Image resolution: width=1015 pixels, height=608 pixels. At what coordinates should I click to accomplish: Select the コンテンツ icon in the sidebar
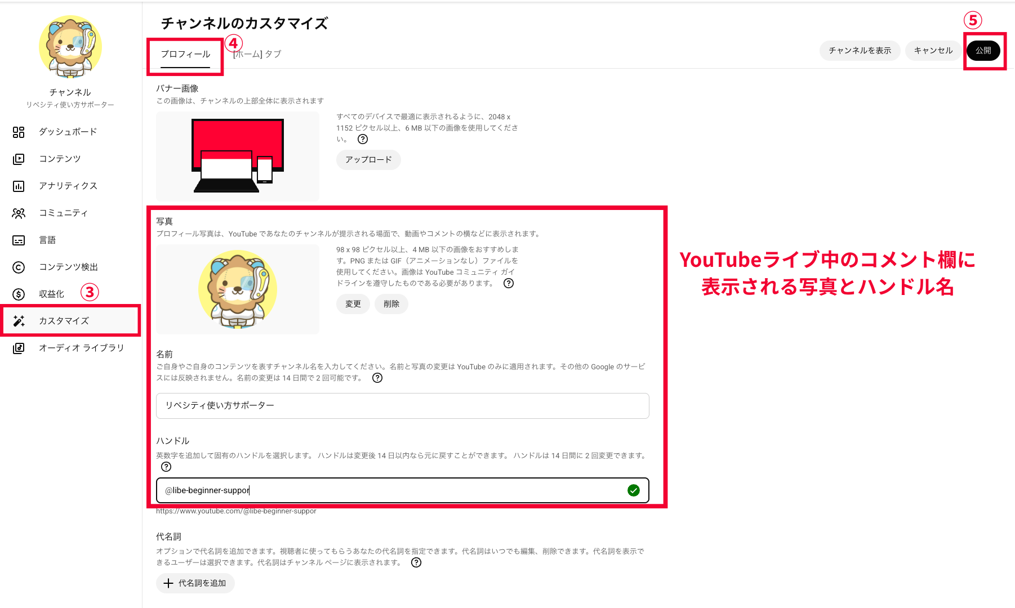[x=19, y=159]
